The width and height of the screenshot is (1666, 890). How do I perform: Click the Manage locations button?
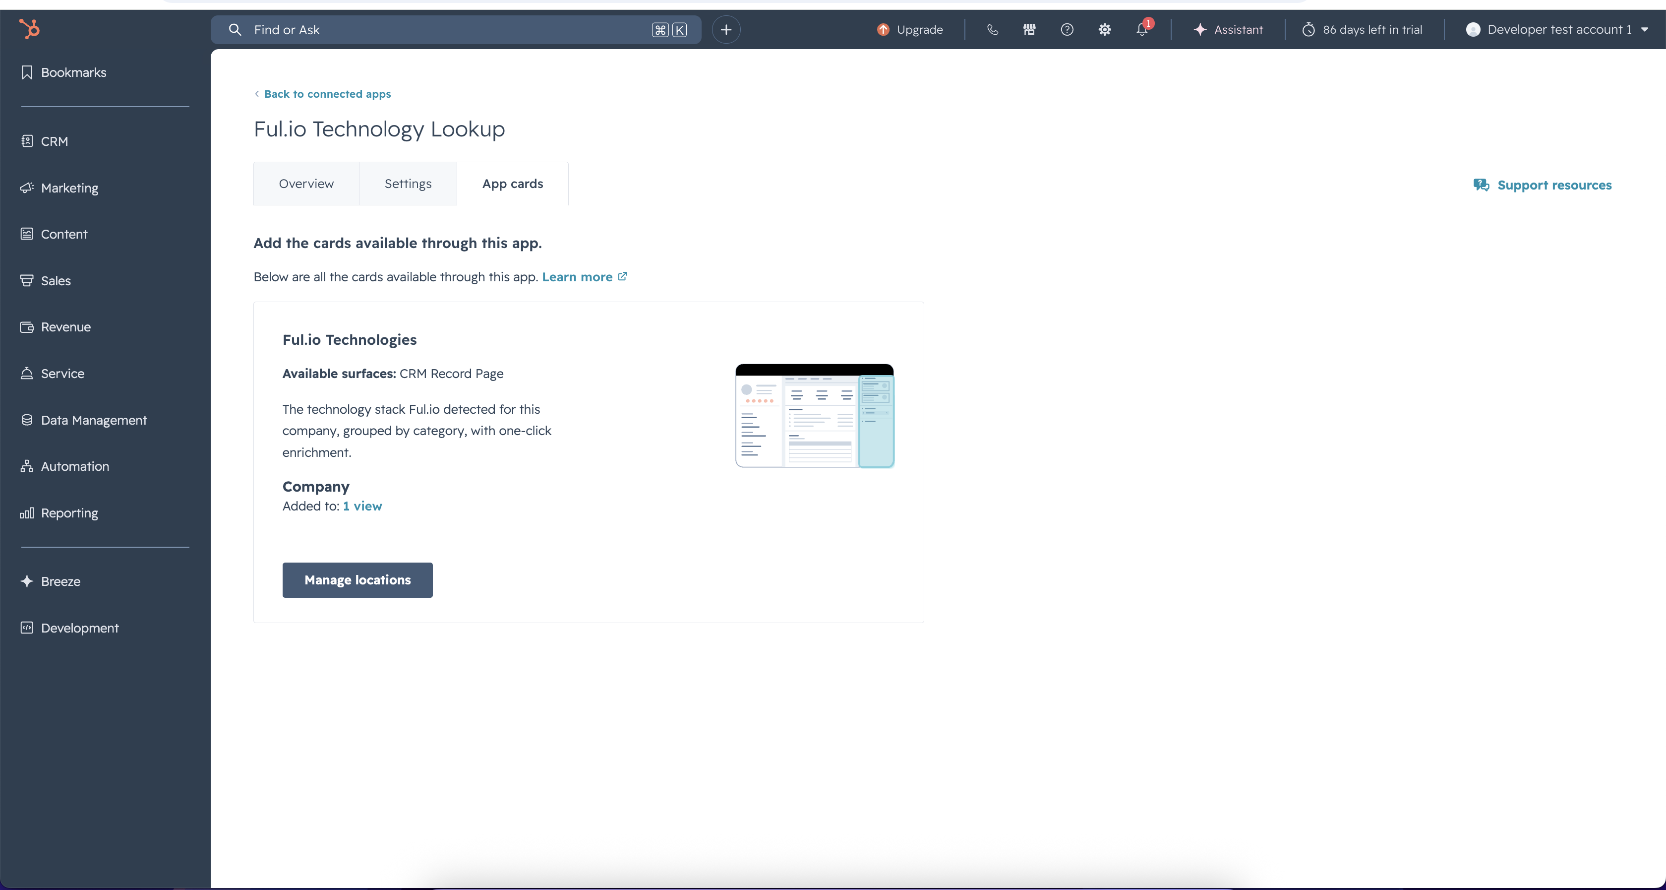357,580
